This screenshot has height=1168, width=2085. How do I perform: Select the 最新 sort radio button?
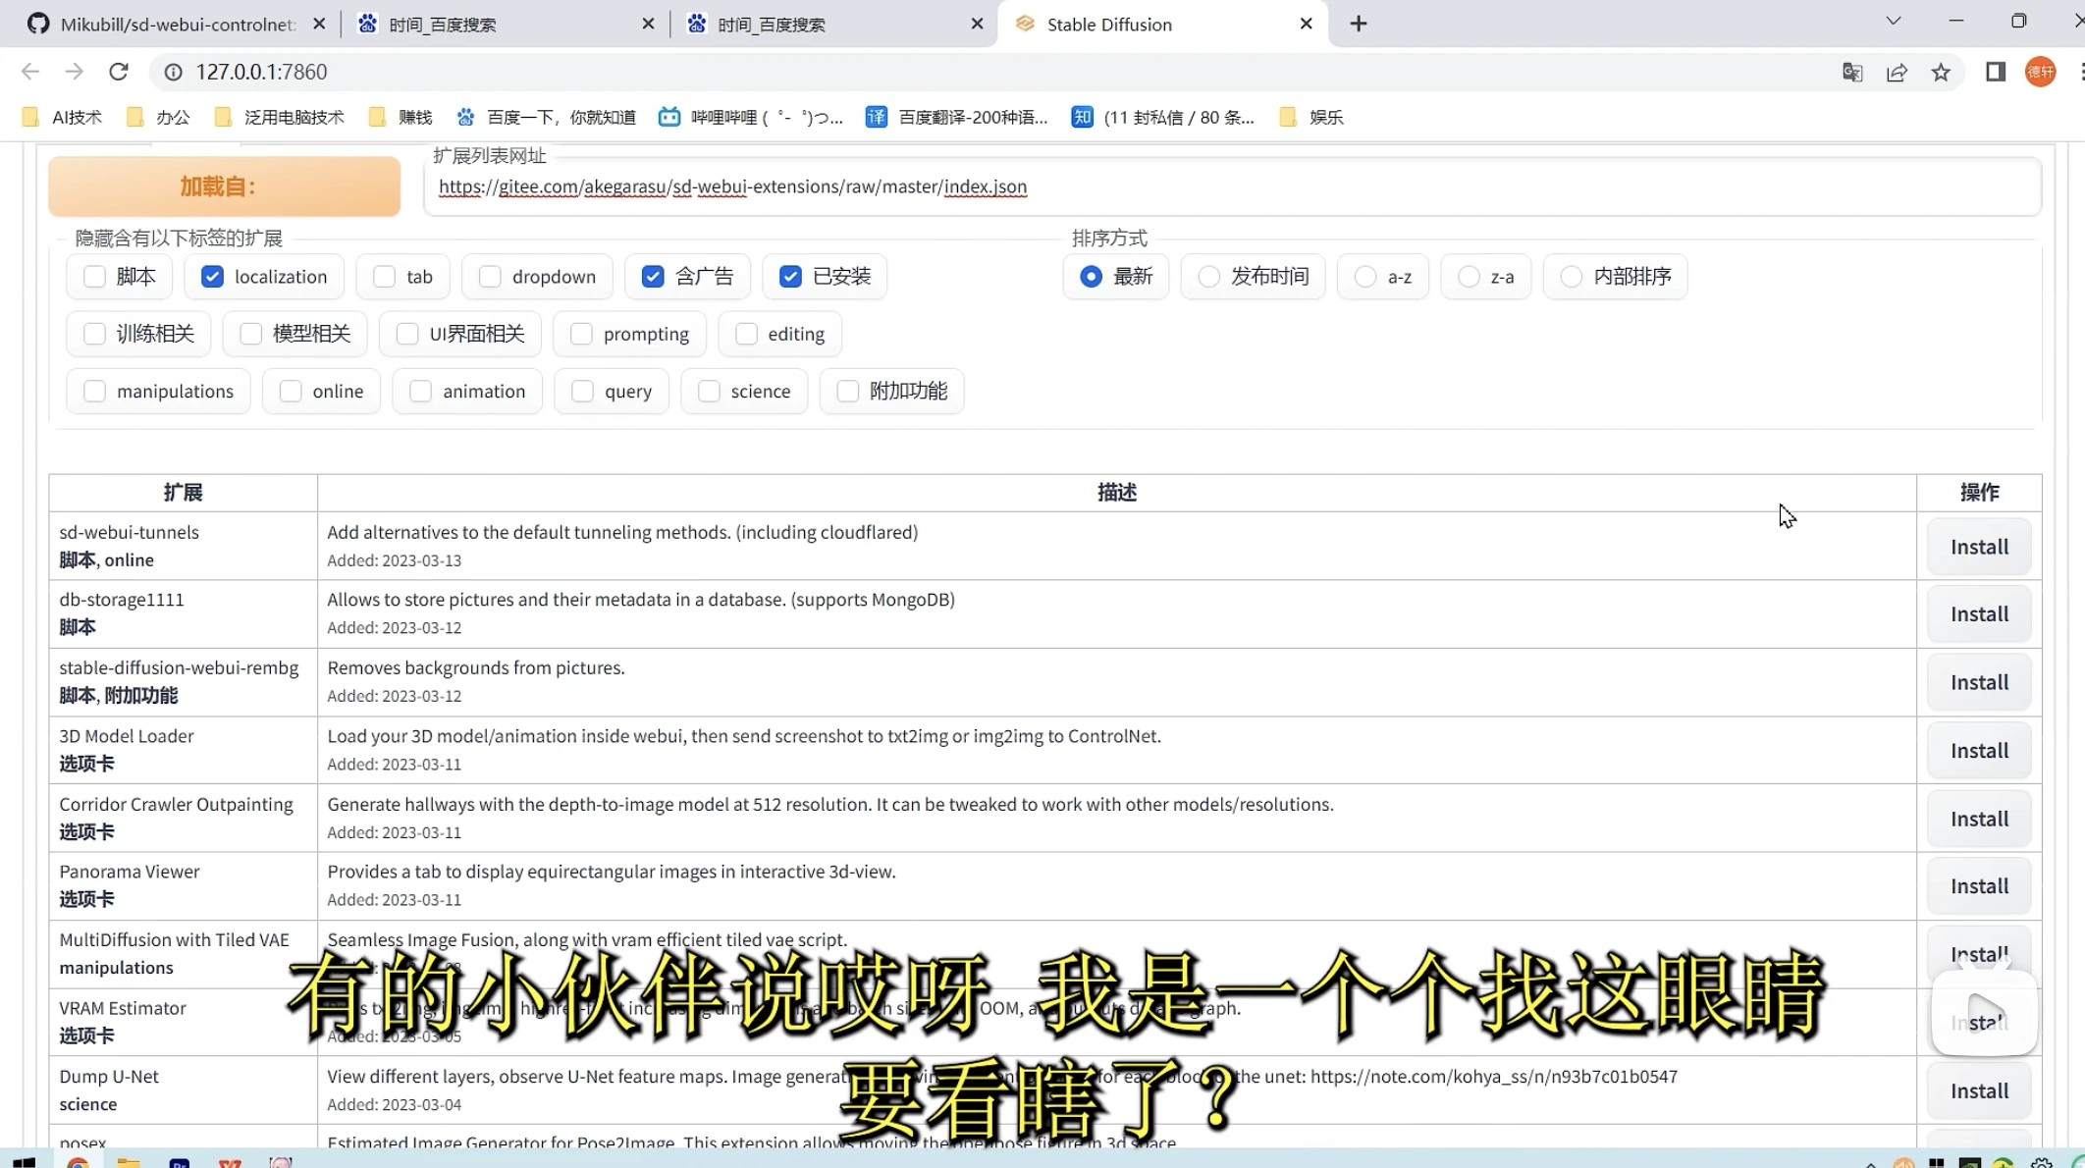click(x=1093, y=276)
